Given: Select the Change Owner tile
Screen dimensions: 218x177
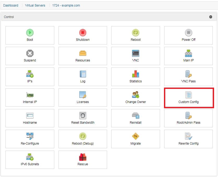Looking at the screenshot, I should [x=135, y=98].
